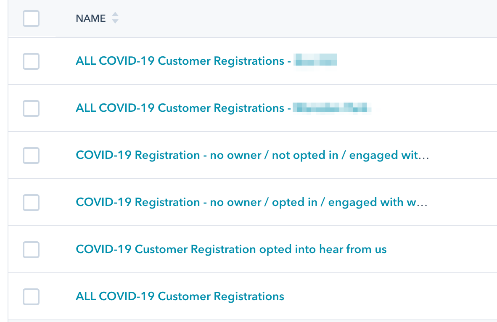
Task: Select the last ALL COVID-19 Customer Registrations checkbox
Action: click(31, 297)
